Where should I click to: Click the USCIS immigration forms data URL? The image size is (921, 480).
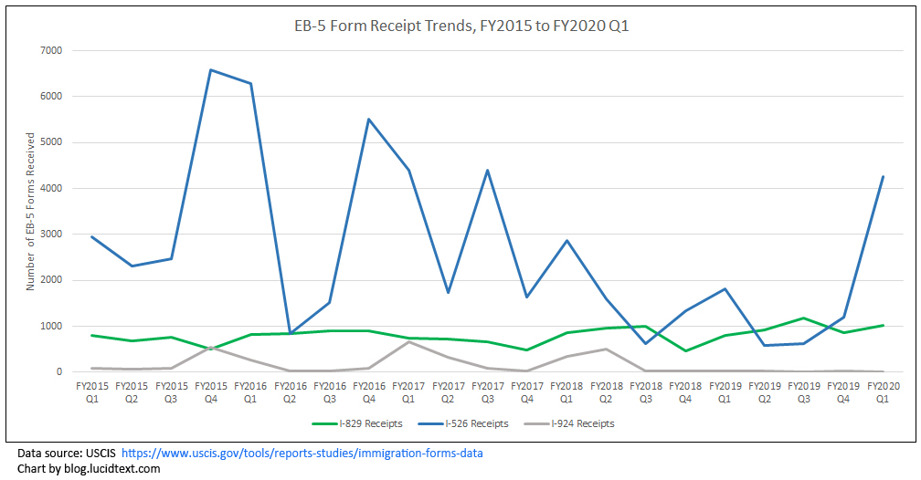coord(302,453)
